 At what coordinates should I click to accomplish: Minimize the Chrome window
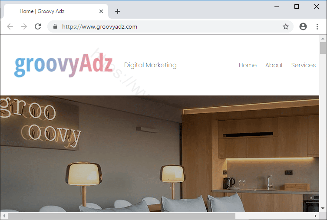coord(277,7)
